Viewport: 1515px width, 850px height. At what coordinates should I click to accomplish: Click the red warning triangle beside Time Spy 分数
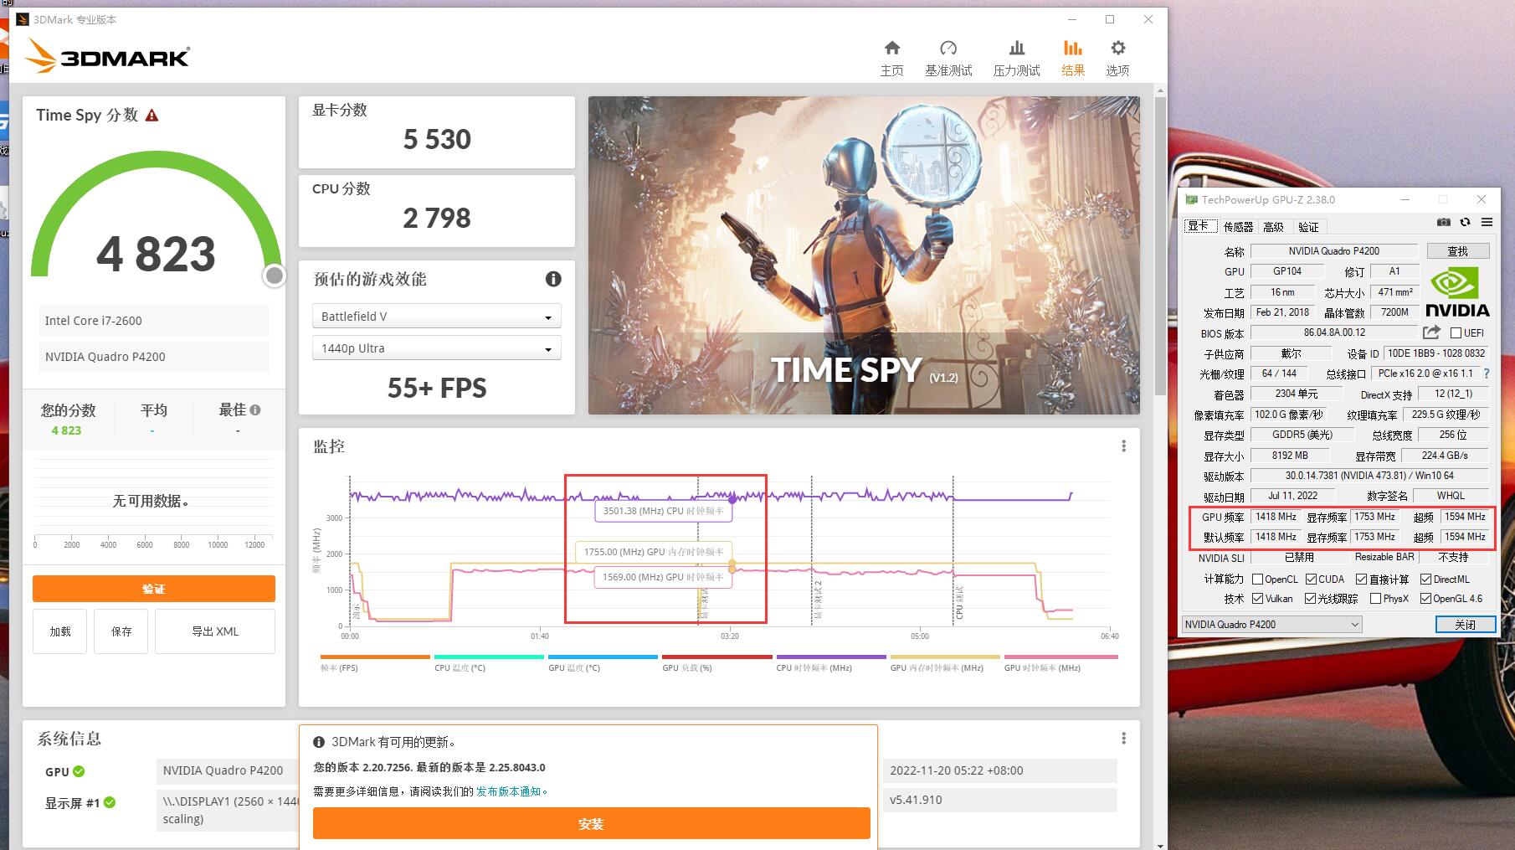(151, 116)
